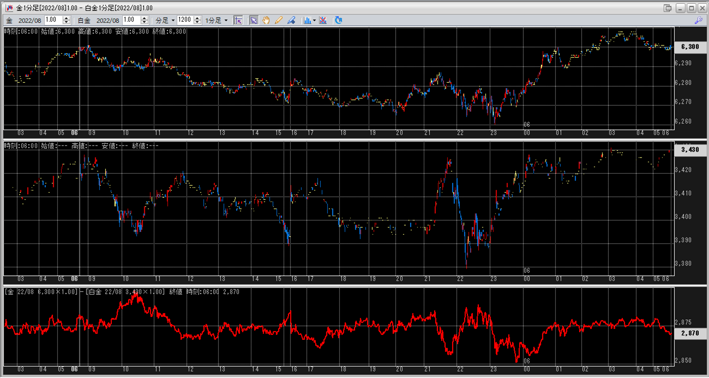Click the 2,870 spread value label
709x378 pixels.
pyautogui.click(x=690, y=333)
